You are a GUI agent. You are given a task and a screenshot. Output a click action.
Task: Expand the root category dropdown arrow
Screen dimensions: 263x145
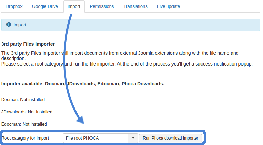(133, 138)
